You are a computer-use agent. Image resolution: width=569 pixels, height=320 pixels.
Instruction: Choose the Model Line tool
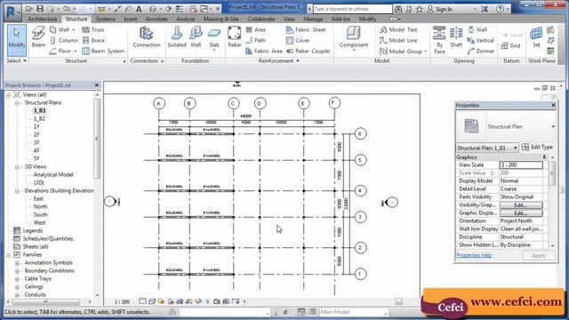[x=398, y=40]
